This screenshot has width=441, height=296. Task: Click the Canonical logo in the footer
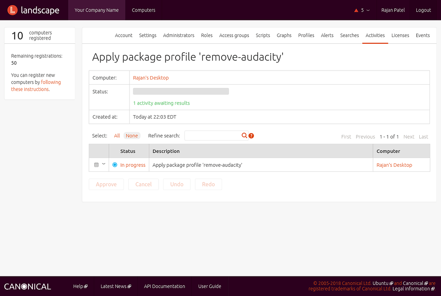click(x=27, y=286)
